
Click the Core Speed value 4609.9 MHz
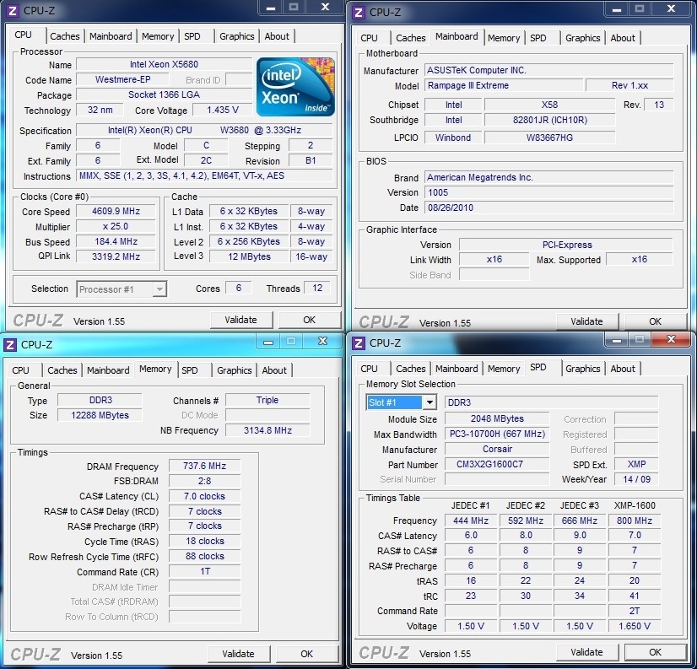(x=116, y=211)
